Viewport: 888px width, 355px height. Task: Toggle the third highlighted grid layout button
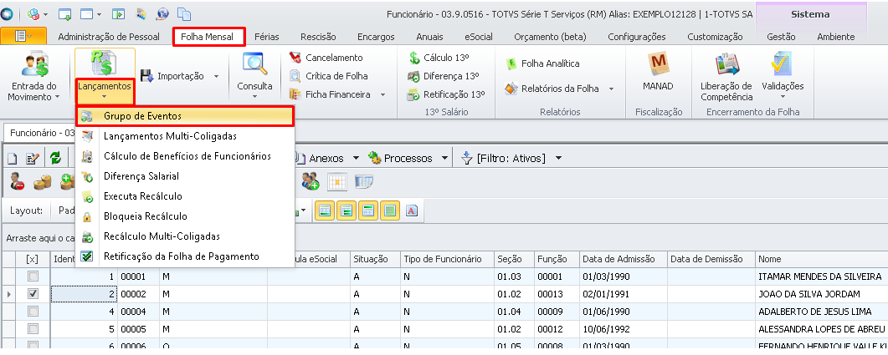368,210
